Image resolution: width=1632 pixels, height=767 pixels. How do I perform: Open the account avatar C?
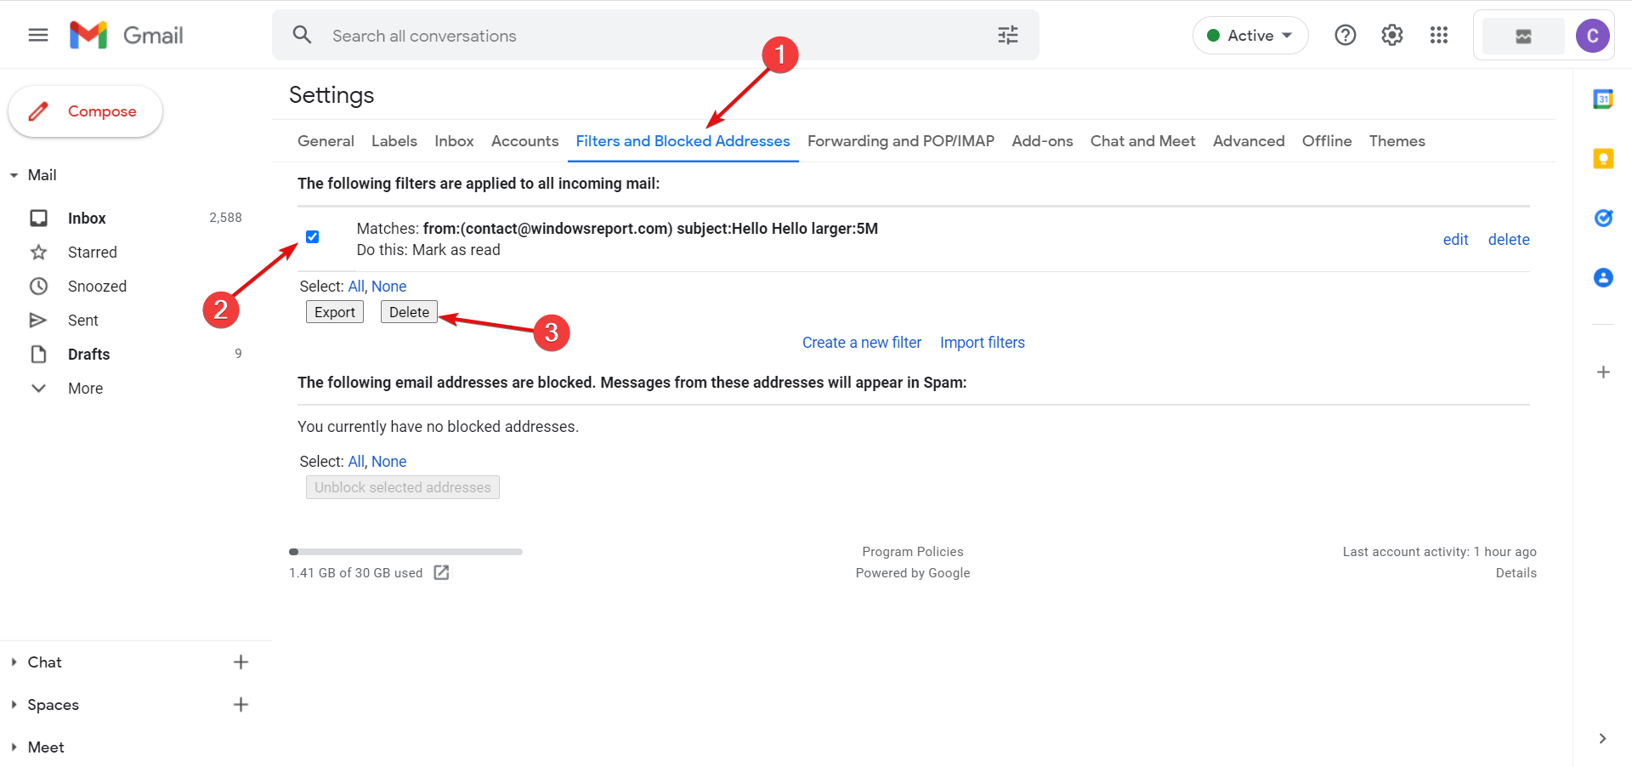1593,36
